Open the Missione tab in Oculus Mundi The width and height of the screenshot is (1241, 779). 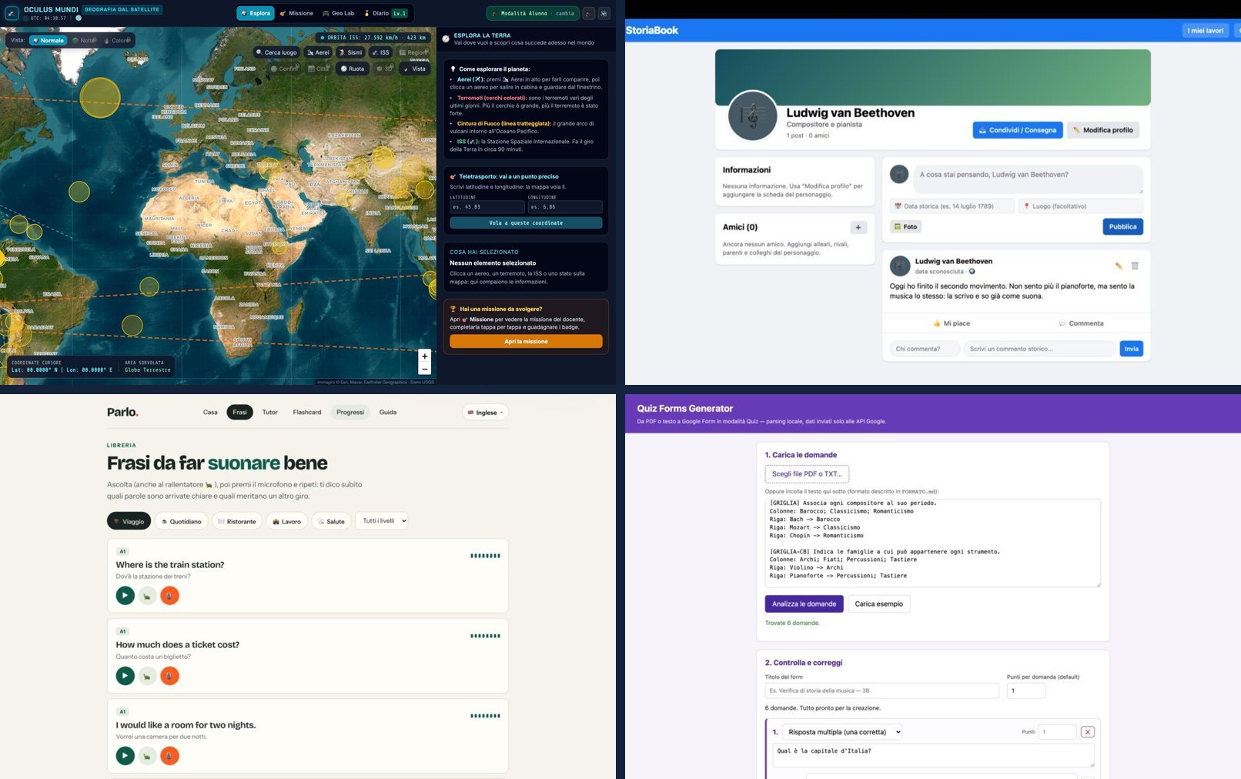(296, 13)
